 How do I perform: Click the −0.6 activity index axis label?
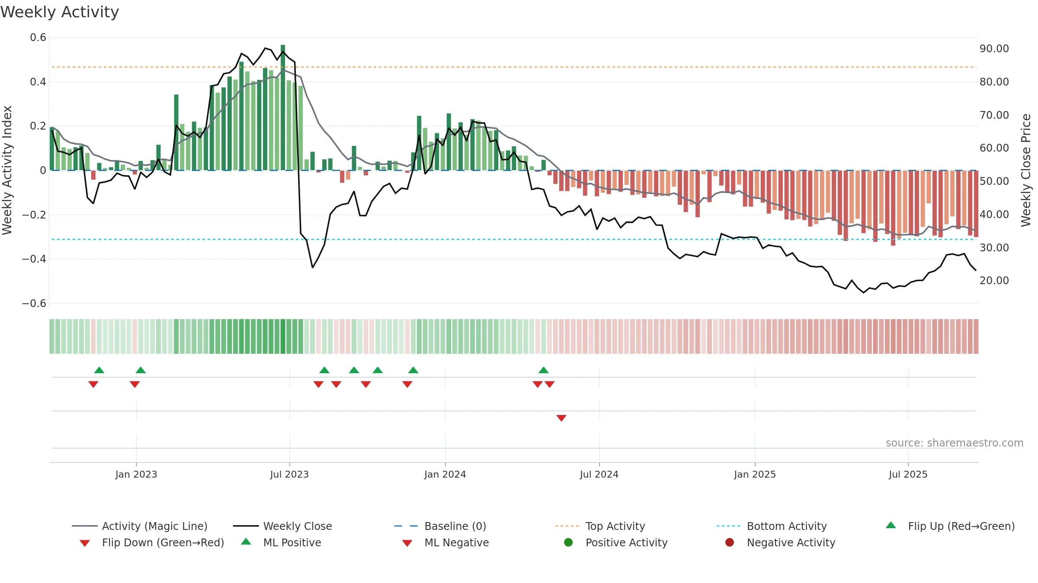click(x=34, y=304)
